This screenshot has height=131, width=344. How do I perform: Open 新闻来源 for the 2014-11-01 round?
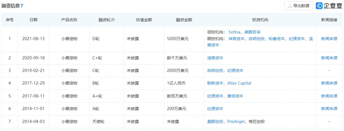point(329,109)
